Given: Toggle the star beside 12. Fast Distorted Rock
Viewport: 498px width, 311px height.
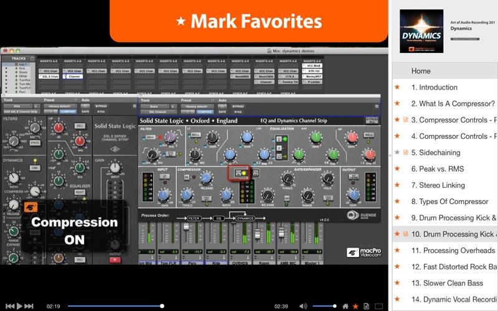Looking at the screenshot, I should click(397, 267).
